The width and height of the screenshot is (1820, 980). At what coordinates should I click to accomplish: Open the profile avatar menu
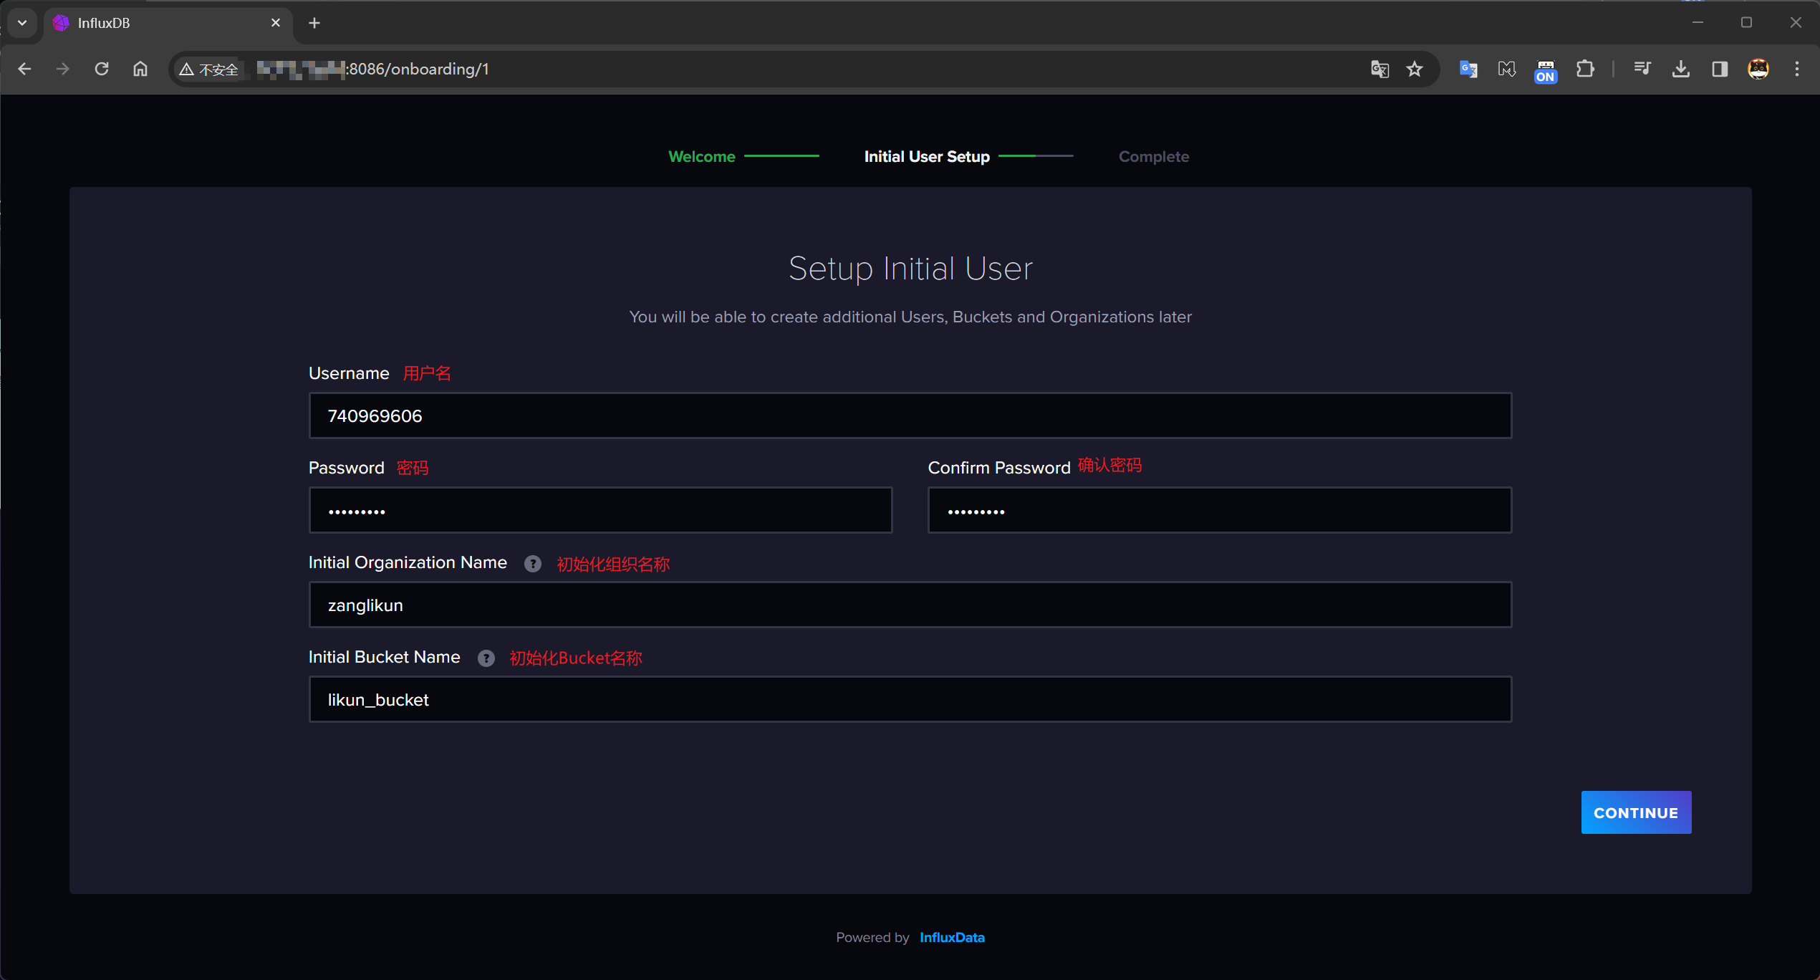1758,69
